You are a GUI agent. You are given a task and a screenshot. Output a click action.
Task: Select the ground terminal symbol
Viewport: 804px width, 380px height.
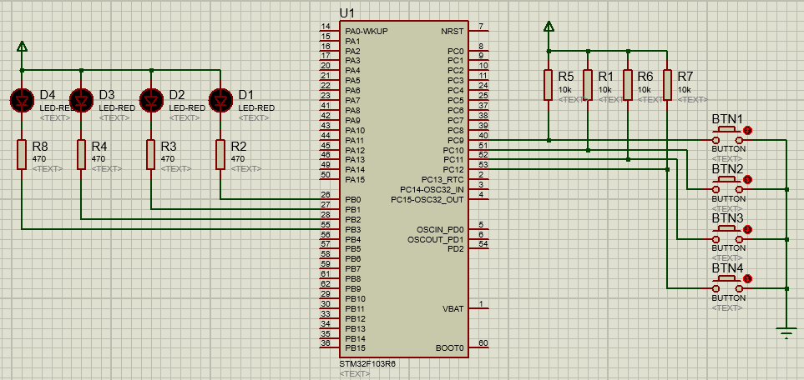786,332
